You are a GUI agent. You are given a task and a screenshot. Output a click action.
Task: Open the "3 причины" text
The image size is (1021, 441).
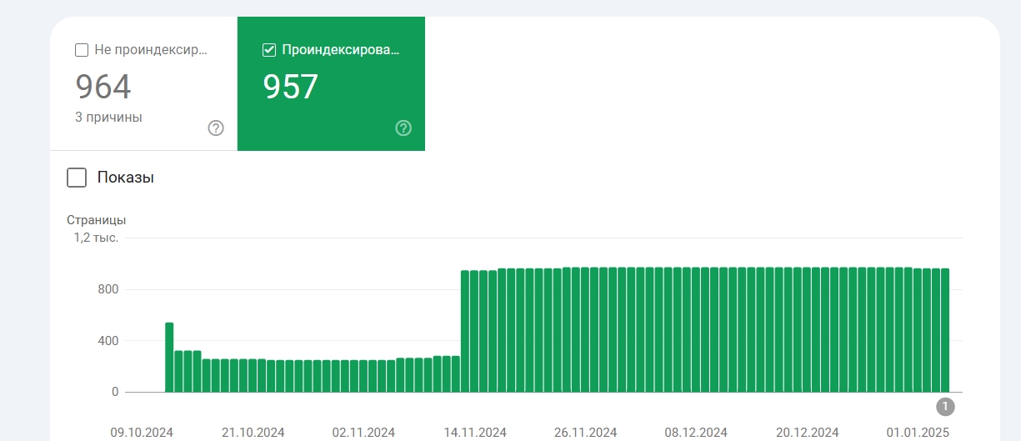[108, 118]
